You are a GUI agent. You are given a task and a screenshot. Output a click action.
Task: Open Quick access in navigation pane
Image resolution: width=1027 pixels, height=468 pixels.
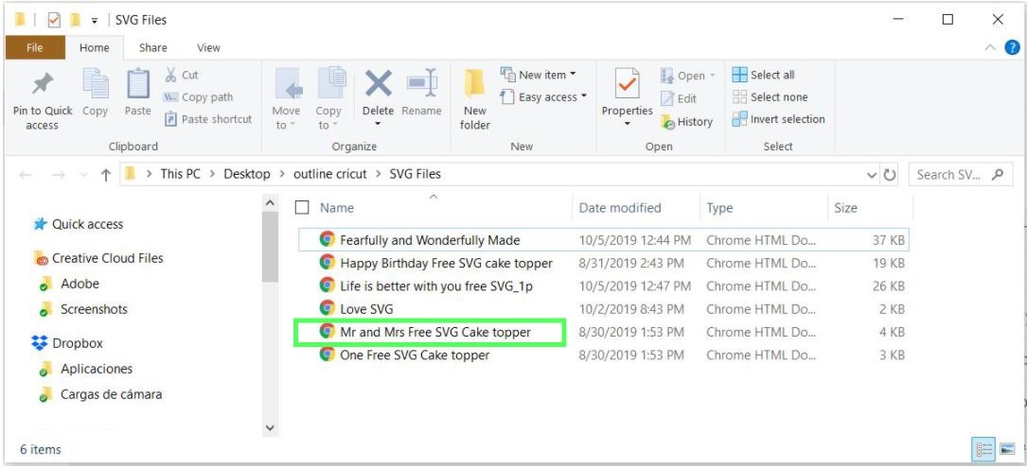pos(78,224)
